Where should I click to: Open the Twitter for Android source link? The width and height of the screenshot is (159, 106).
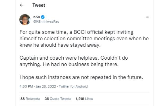73,86
